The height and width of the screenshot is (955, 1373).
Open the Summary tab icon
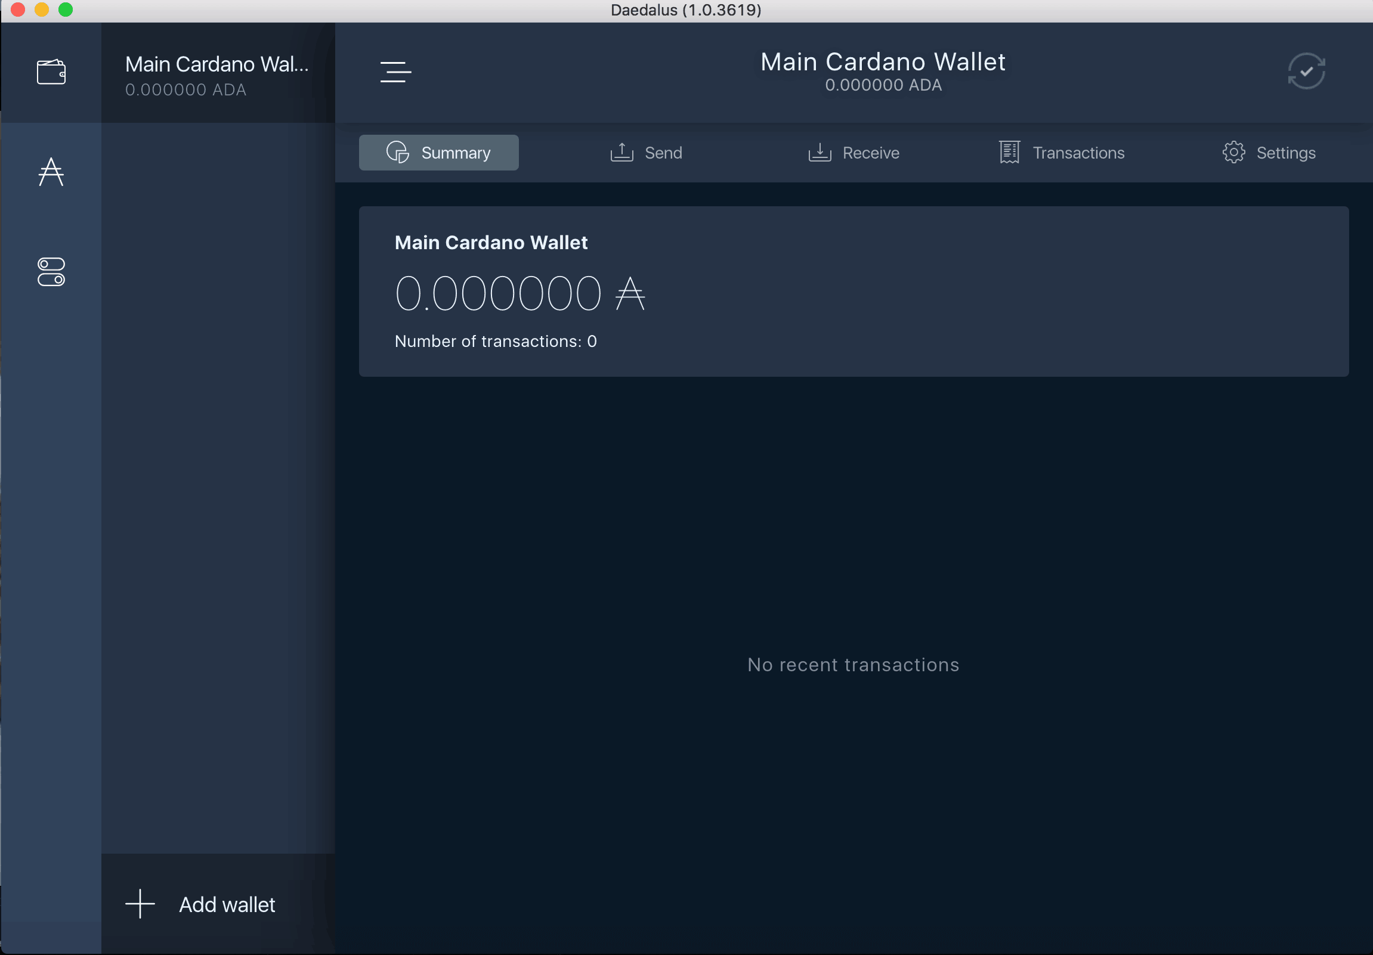coord(398,152)
